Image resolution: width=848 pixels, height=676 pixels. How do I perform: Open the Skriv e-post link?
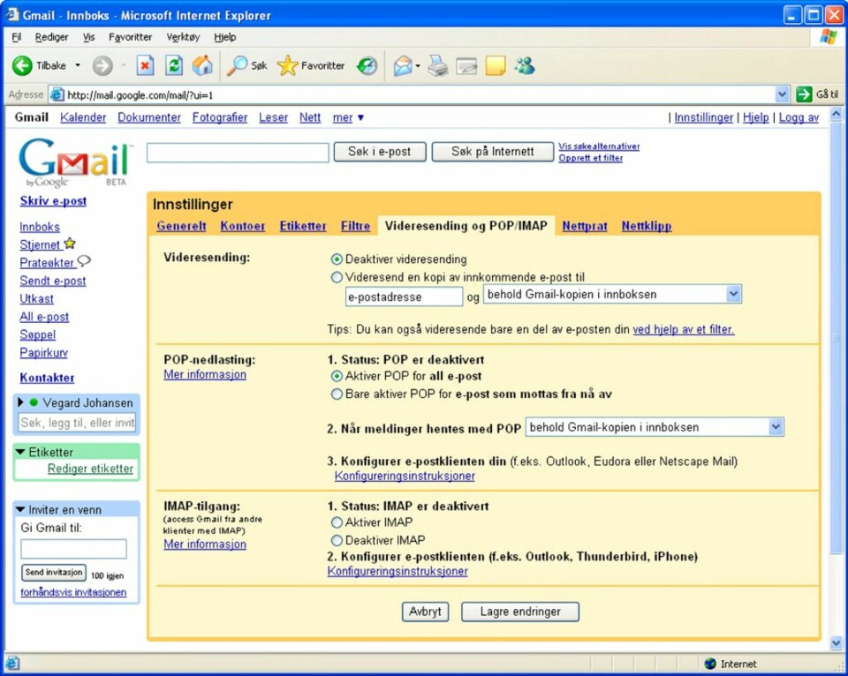53,201
